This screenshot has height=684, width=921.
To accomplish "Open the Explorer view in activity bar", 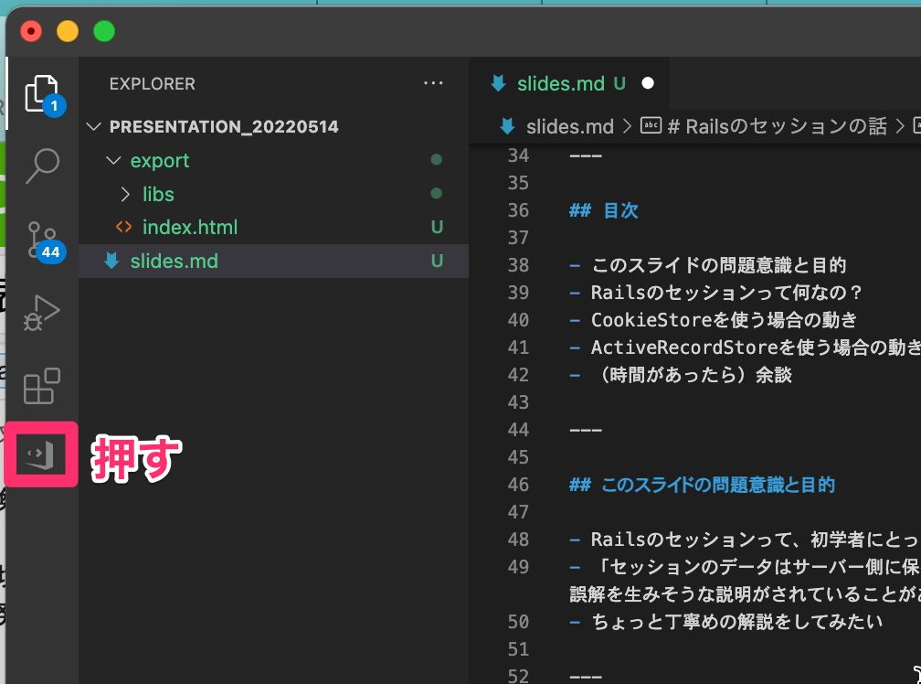I will point(41,93).
